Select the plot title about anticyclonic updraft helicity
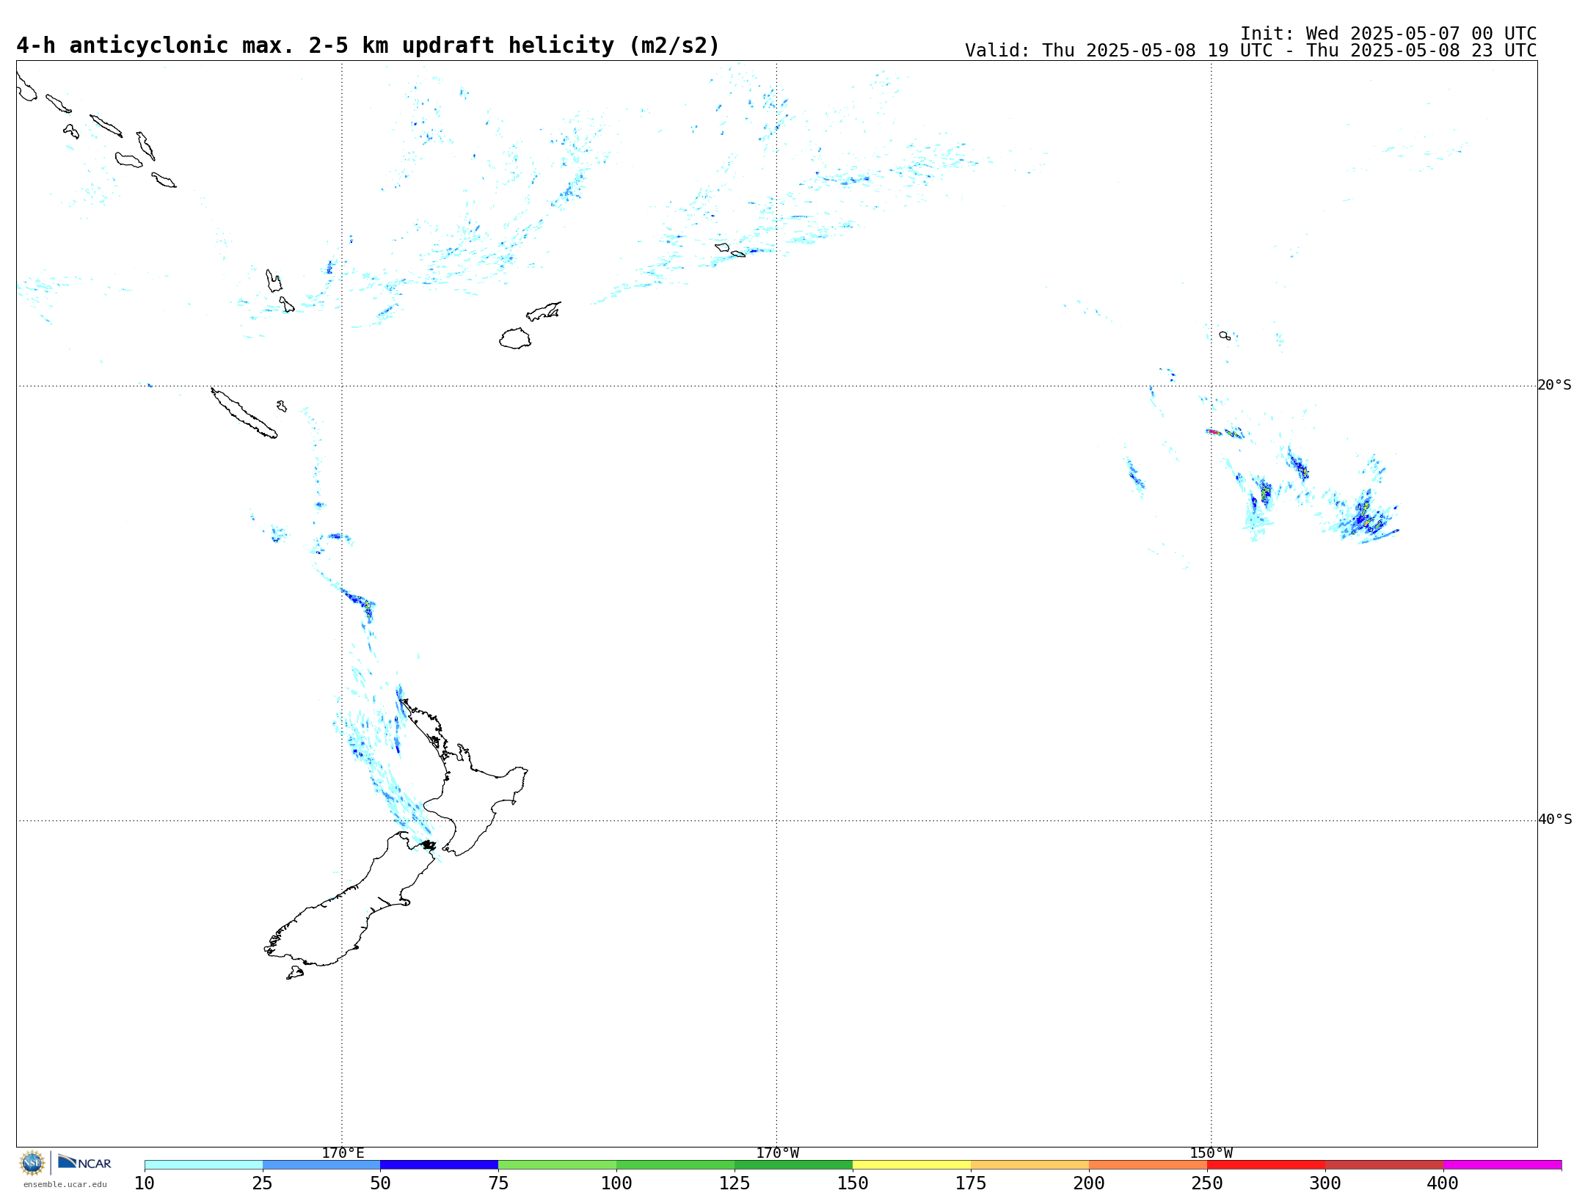This screenshot has height=1193, width=1585. coord(368,45)
